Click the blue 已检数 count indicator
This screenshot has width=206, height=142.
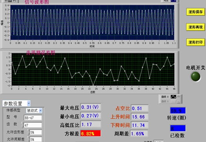tap(178, 128)
